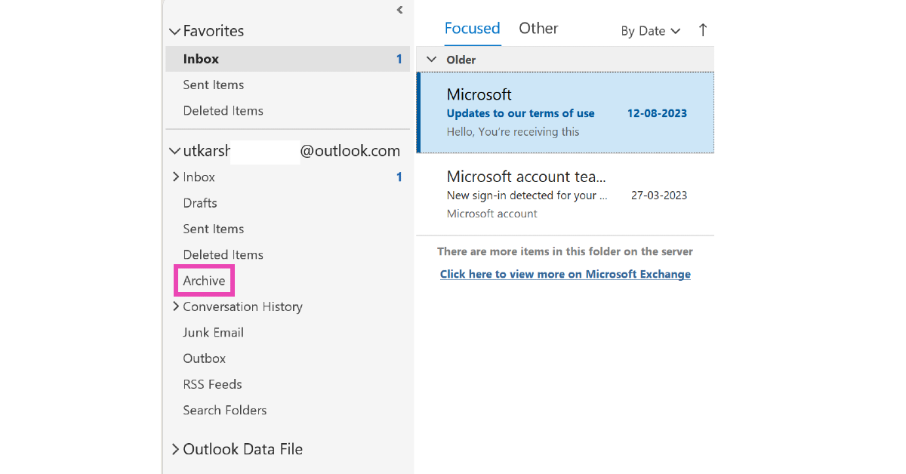Collapse the Older message group
Viewport: 906px width, 474px height.
[430, 59]
